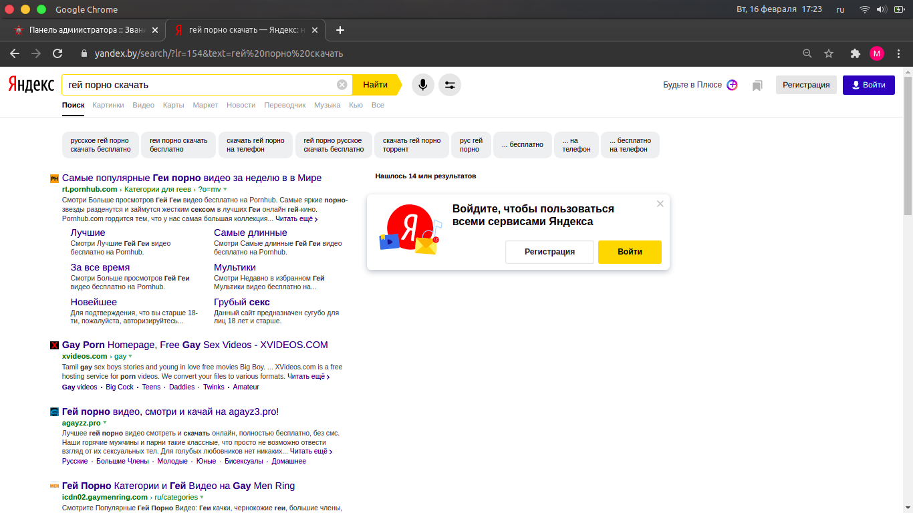Reload the page

(x=57, y=53)
